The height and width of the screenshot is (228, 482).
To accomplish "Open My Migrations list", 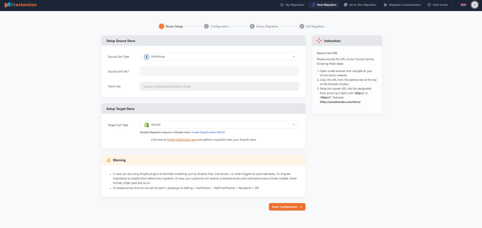I will pos(292,5).
